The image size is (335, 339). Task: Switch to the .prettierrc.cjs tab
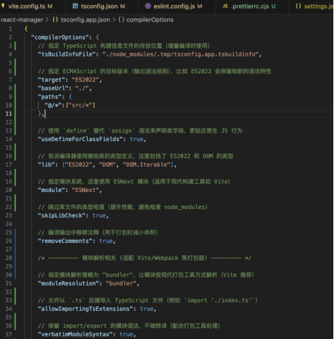pos(252,6)
